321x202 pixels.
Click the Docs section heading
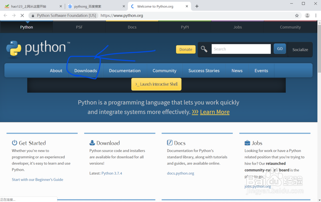click(x=180, y=143)
